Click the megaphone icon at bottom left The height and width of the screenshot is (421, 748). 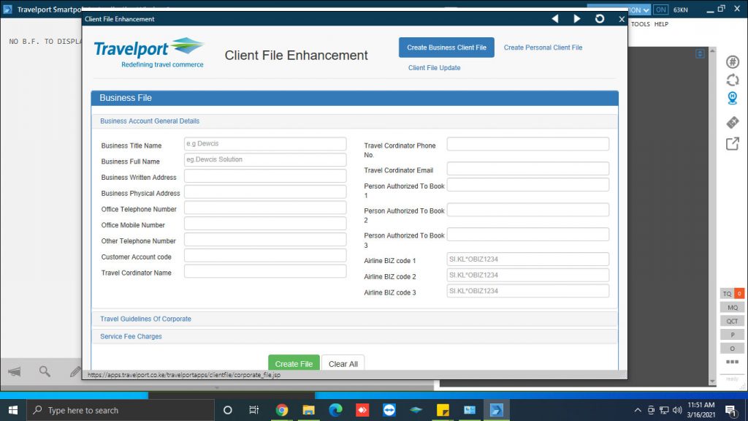click(x=15, y=371)
